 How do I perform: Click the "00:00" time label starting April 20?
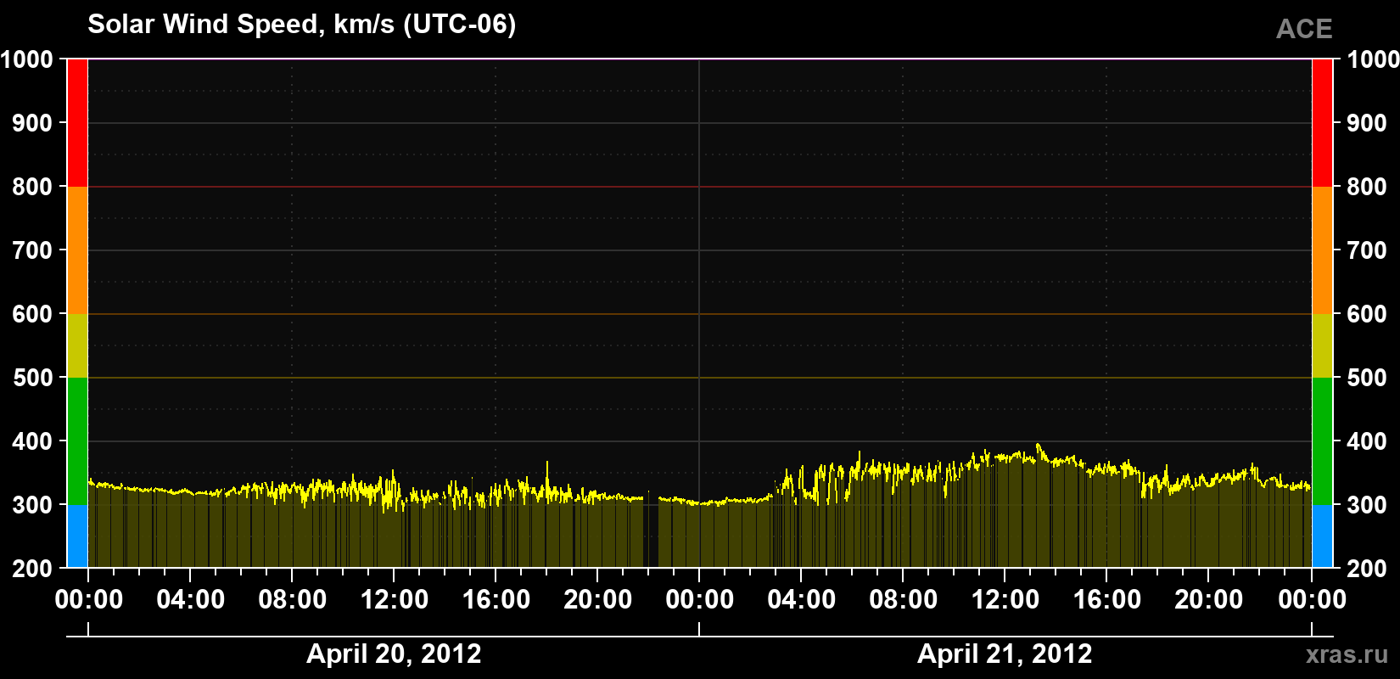tap(88, 600)
